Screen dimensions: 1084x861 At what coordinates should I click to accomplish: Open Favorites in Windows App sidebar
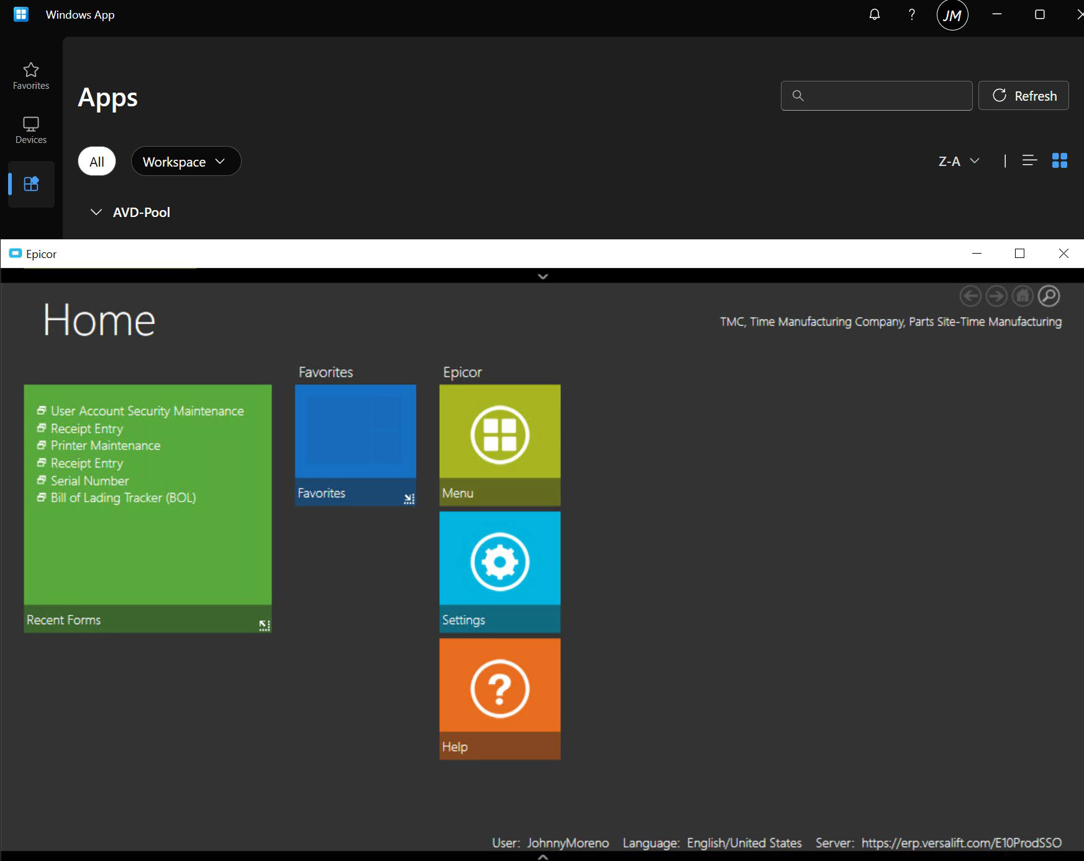tap(31, 76)
